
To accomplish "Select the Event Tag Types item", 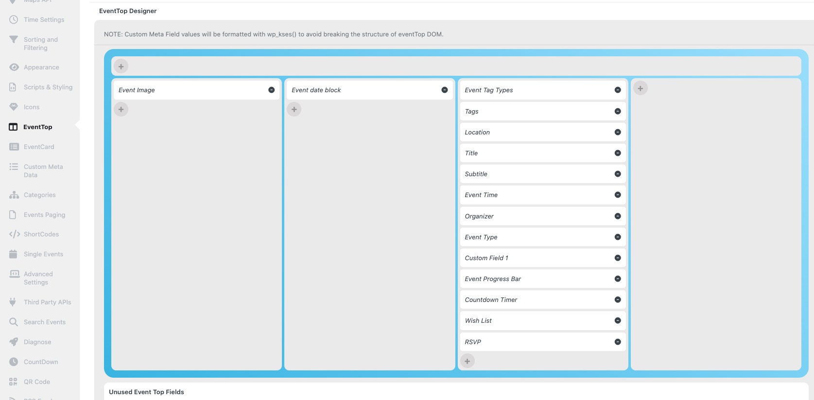I will (x=542, y=90).
